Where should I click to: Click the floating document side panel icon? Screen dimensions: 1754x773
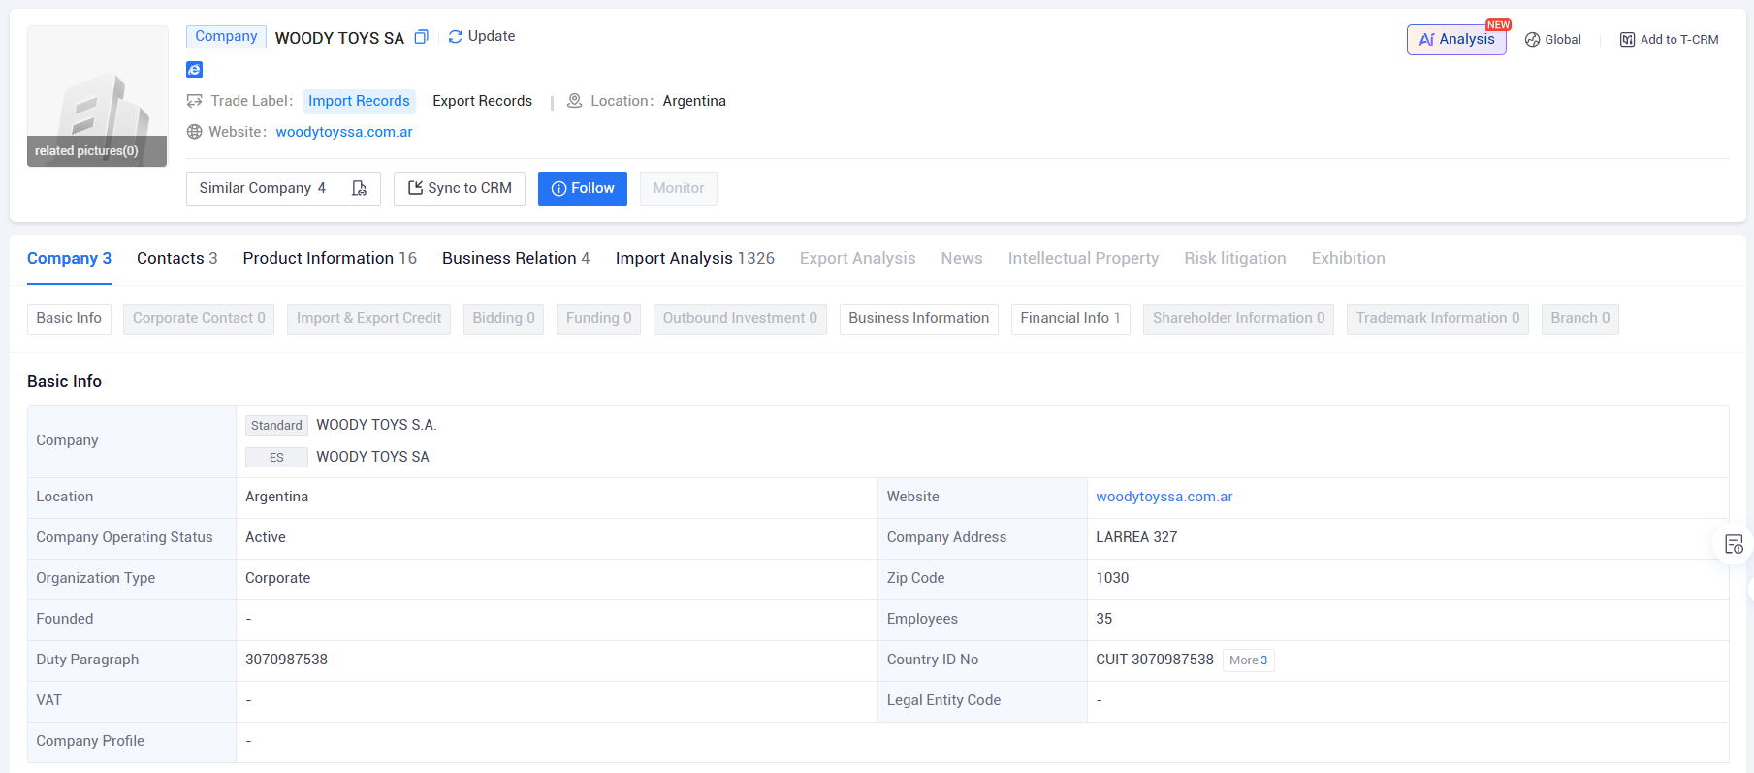(1734, 544)
